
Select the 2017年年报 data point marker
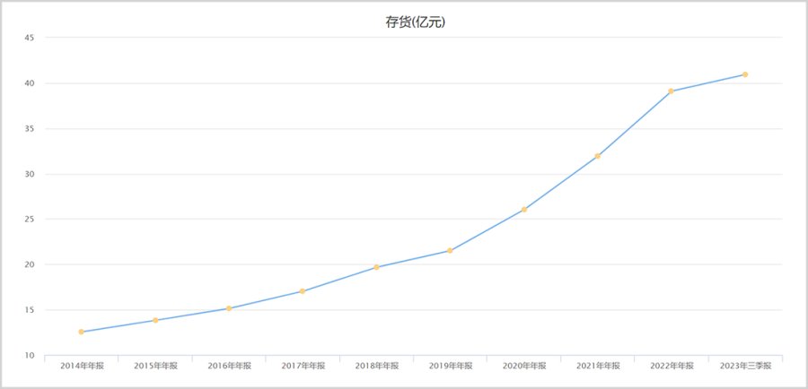pyautogui.click(x=303, y=291)
